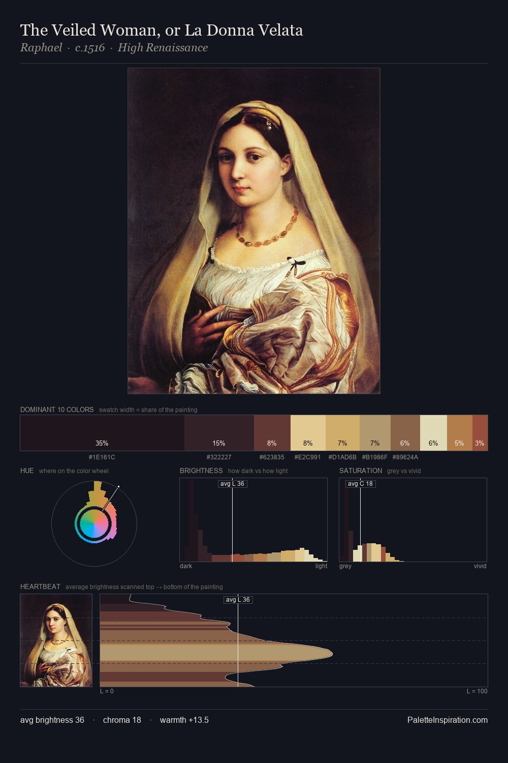
Task: Click the 'warmth +13.5' footer stat
Action: point(184,720)
